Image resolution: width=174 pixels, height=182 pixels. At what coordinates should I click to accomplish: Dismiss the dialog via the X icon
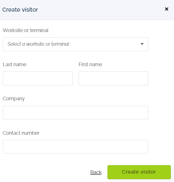coord(166,9)
